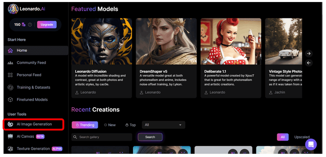Select the Upscaled filter toggle

click(x=302, y=137)
